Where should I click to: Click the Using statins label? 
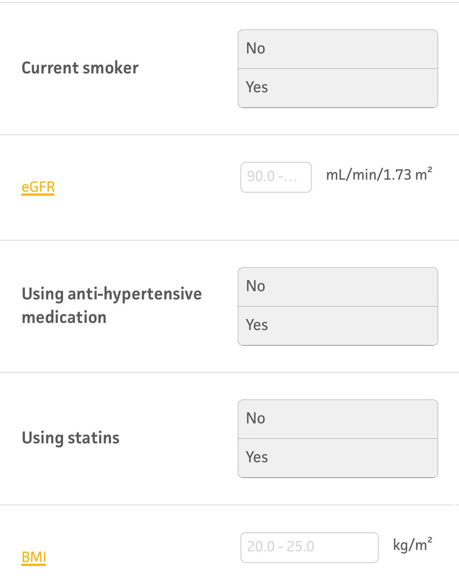click(71, 438)
